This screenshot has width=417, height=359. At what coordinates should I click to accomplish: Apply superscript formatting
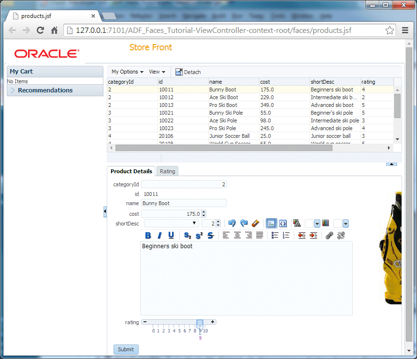(199, 236)
